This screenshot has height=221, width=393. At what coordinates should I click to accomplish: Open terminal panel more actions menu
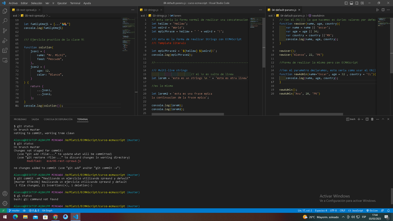click(x=377, y=119)
